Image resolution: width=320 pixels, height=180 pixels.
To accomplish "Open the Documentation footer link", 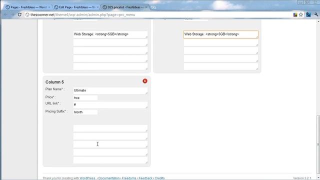I will (x=109, y=178).
